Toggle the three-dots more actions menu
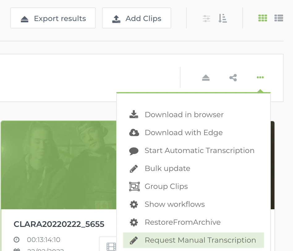This screenshot has height=251, width=293. point(260,78)
